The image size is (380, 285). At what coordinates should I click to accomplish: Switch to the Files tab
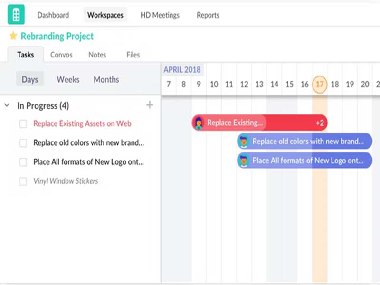coord(133,55)
